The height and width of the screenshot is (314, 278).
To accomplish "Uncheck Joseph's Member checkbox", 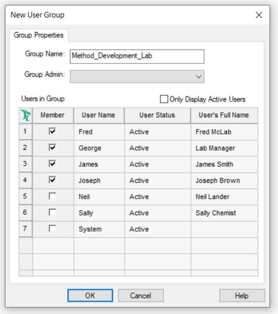I will [52, 180].
